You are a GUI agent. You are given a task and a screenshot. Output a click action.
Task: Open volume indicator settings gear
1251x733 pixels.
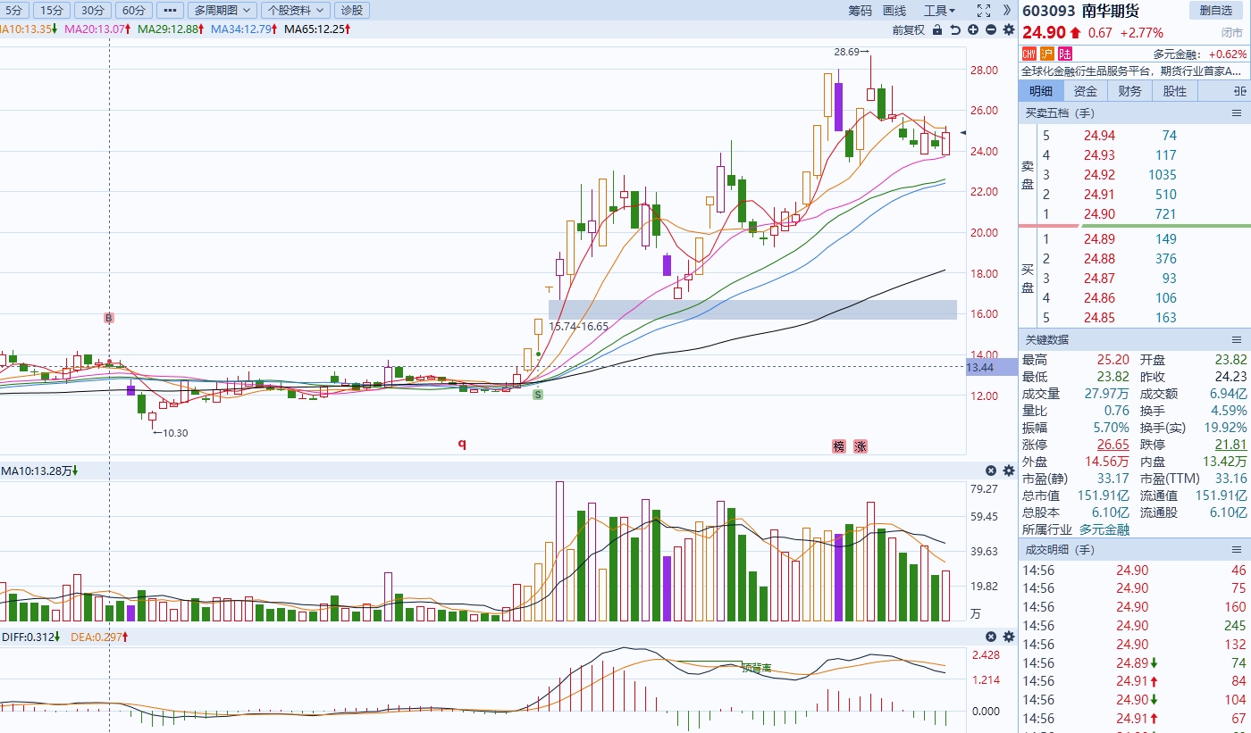point(1008,471)
